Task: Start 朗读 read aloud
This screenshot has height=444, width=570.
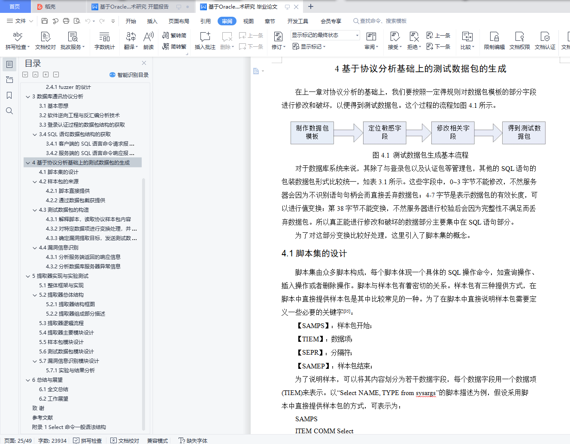Action: pos(149,41)
